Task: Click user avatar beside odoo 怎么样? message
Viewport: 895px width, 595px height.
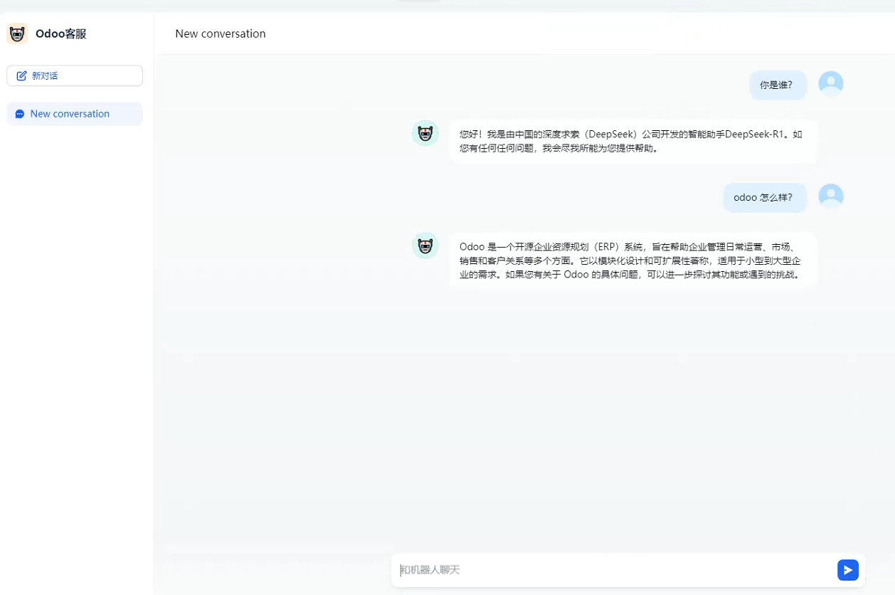Action: click(x=831, y=196)
